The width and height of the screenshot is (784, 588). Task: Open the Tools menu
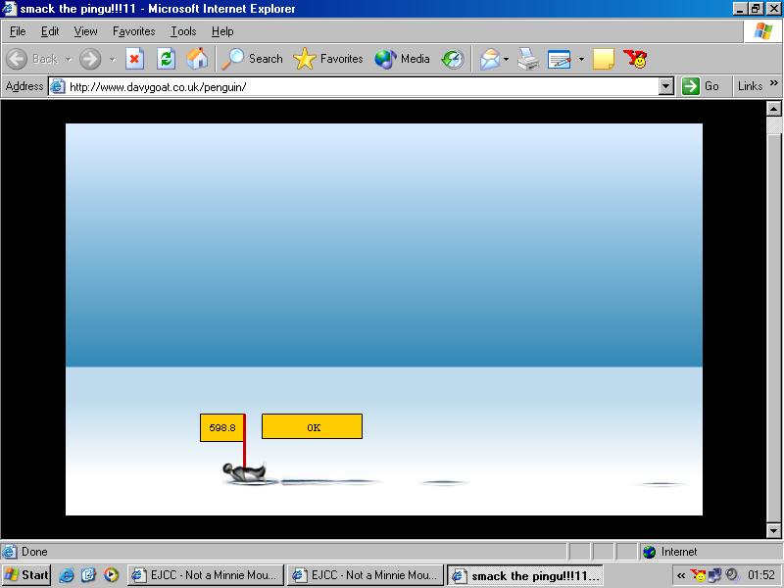pyautogui.click(x=183, y=31)
